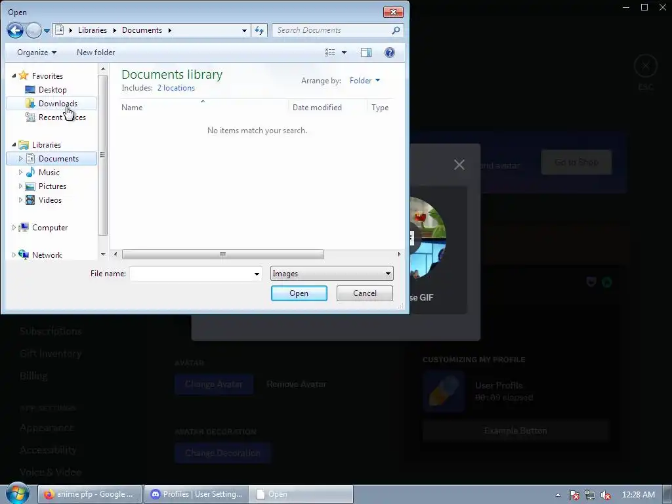The height and width of the screenshot is (504, 672).
Task: Expand the Pictures library node
Action: (x=20, y=186)
